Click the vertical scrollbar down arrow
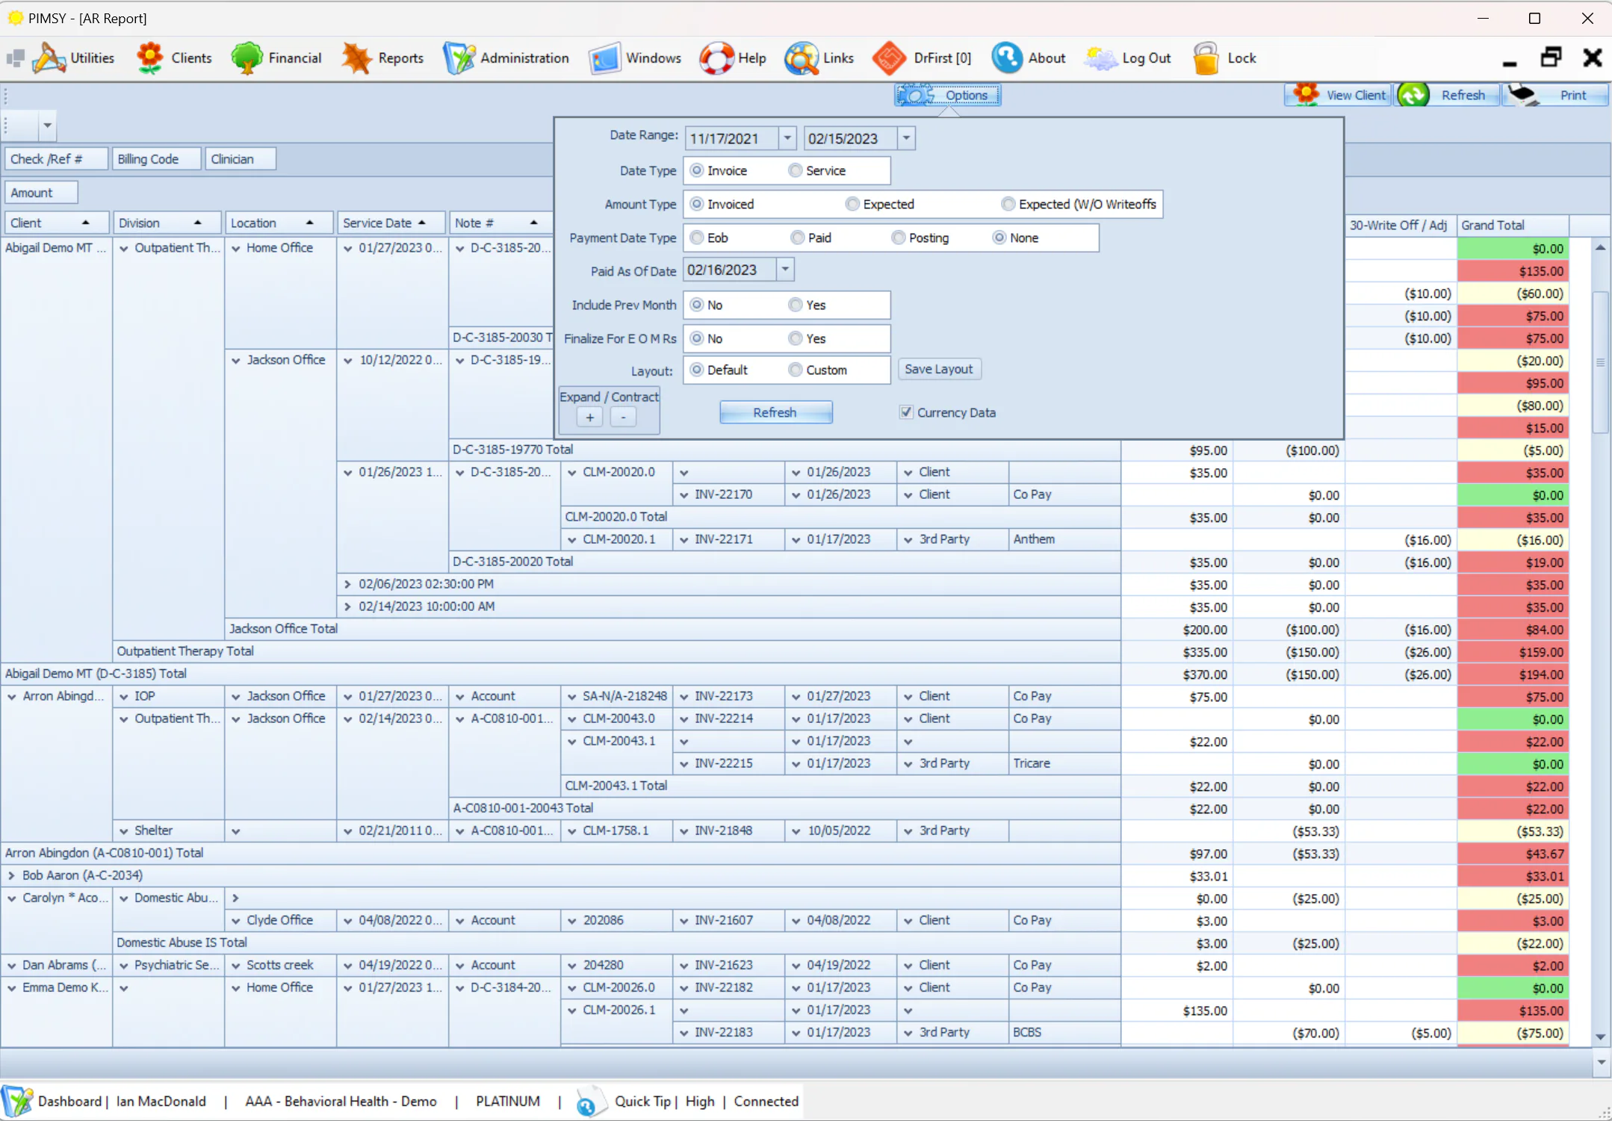This screenshot has height=1121, width=1612. (x=1600, y=1037)
